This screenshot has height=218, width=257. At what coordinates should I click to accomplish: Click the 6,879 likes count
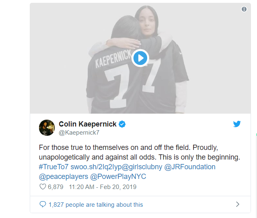point(56,187)
